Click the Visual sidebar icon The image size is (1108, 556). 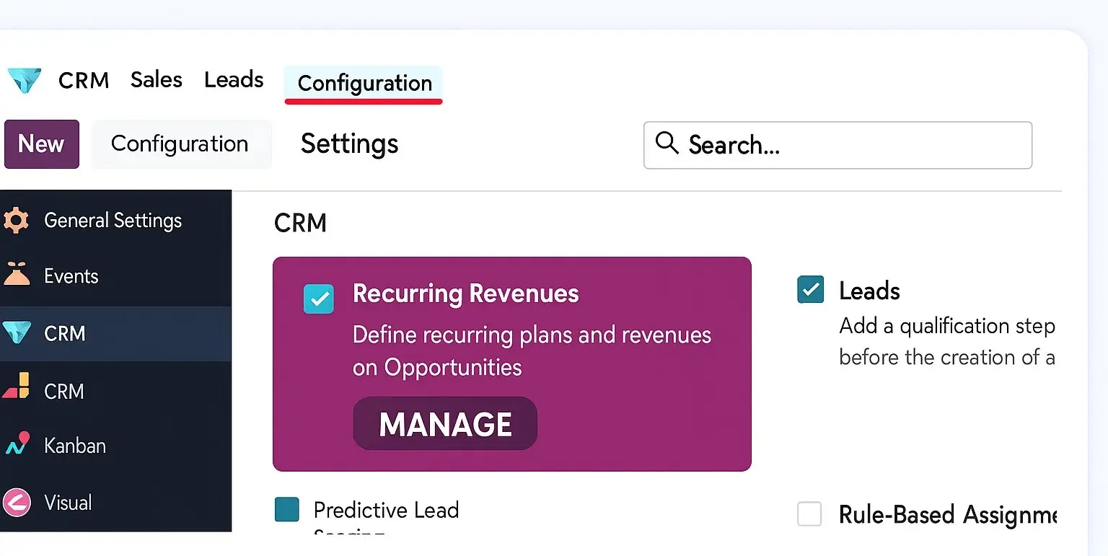pos(16,502)
